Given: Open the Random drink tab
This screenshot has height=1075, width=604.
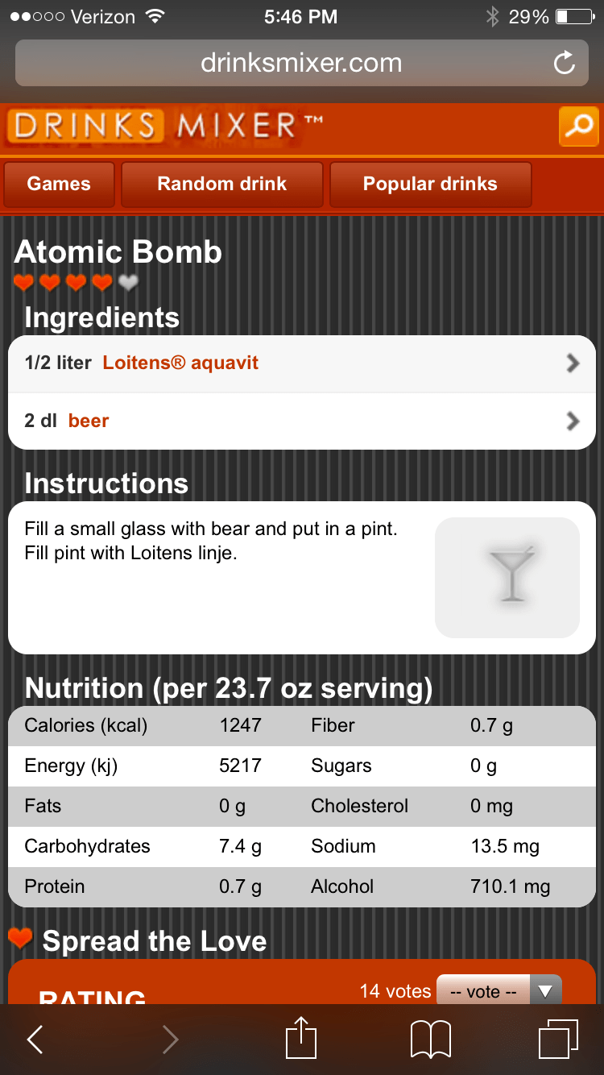Looking at the screenshot, I should coord(221,184).
